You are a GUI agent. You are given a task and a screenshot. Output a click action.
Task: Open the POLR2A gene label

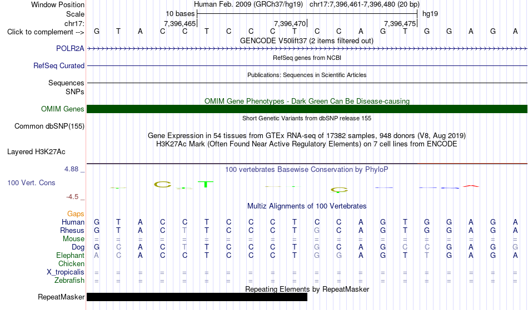click(70, 48)
